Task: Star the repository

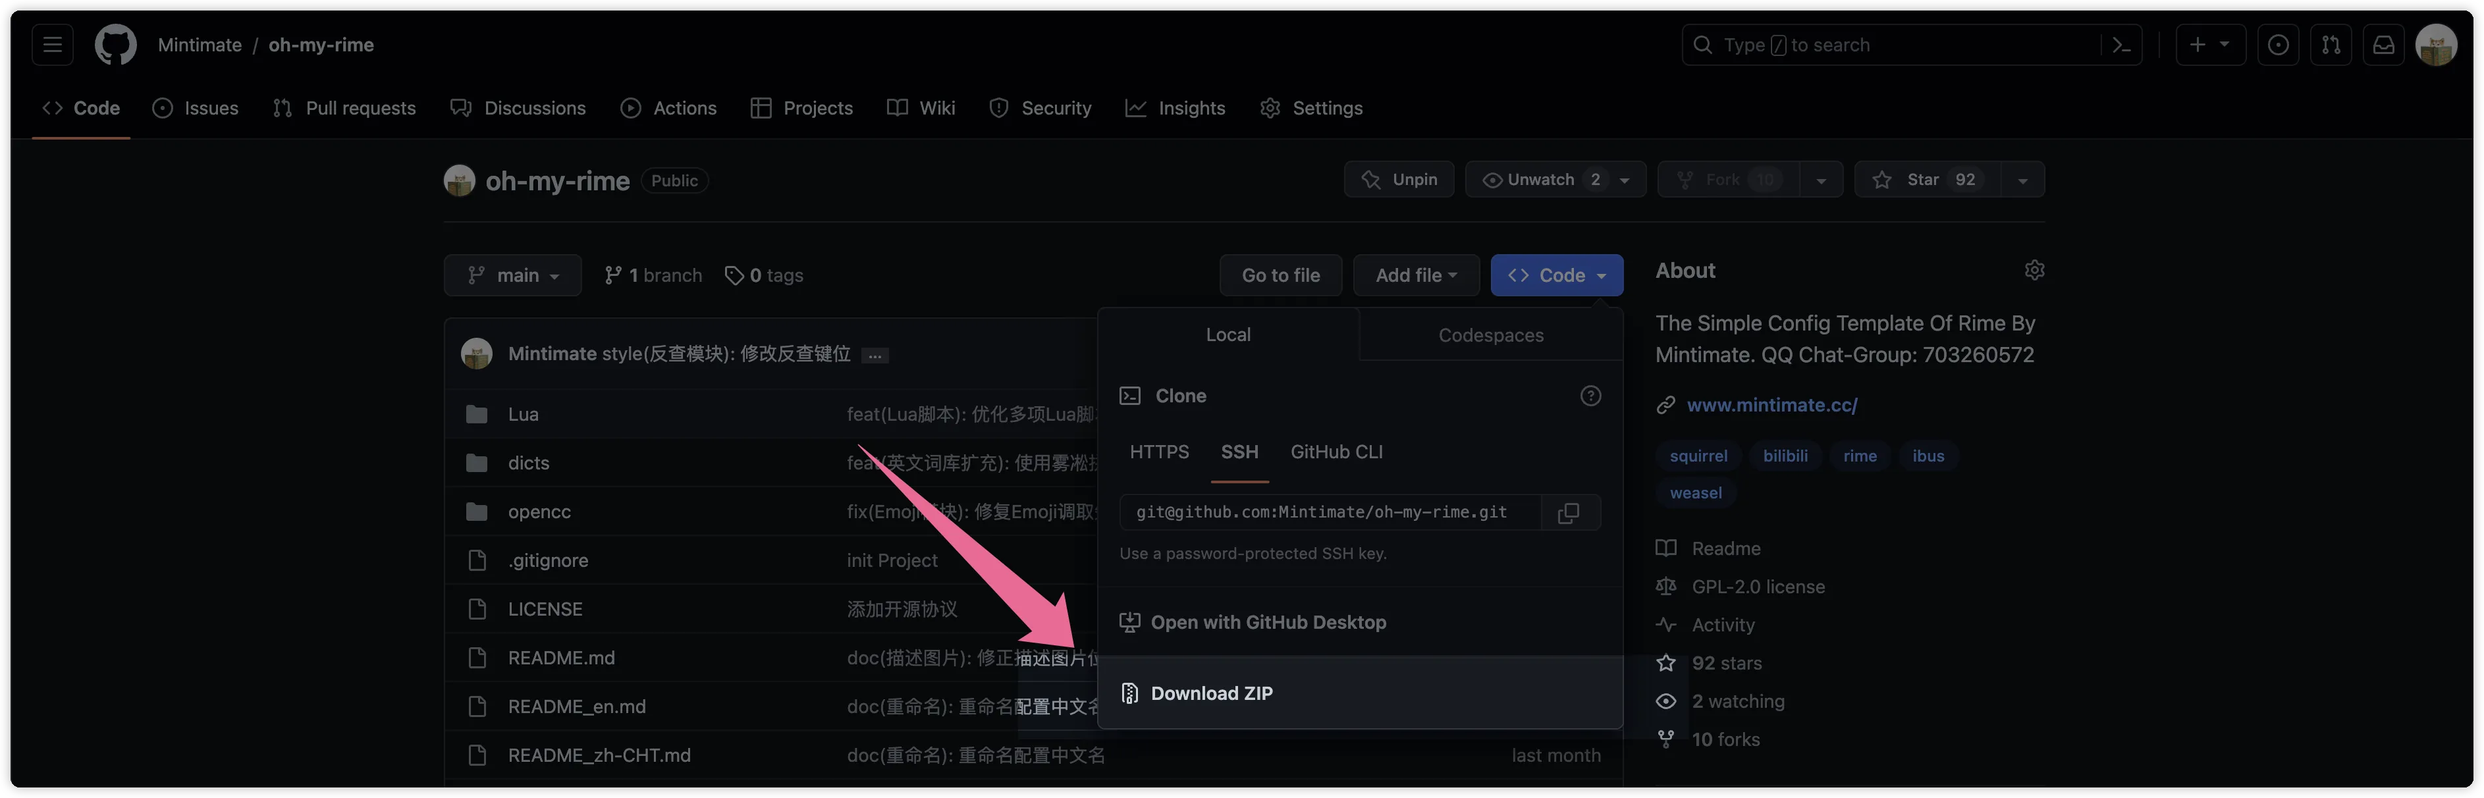Action: tap(1927, 179)
